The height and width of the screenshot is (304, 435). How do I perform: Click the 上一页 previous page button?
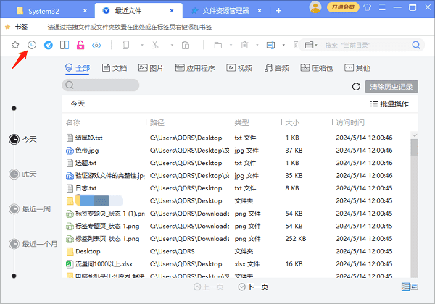click(208, 287)
